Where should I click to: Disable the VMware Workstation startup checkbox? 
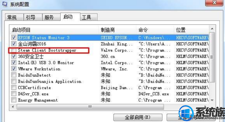14,69
